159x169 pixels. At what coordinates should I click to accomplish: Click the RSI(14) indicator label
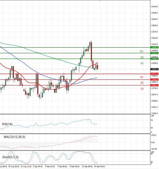click(x=7, y=124)
